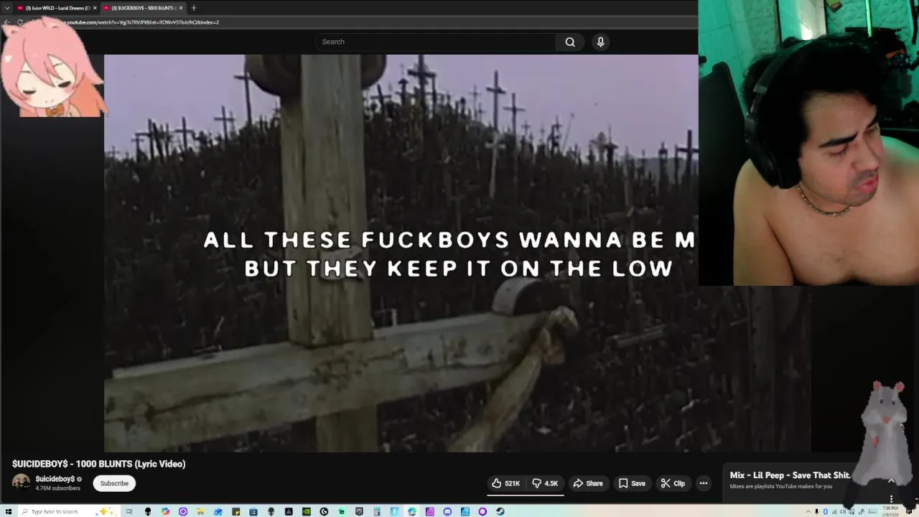Open the Windows Start menu
Screen dimensions: 919x517
[x=8, y=511]
